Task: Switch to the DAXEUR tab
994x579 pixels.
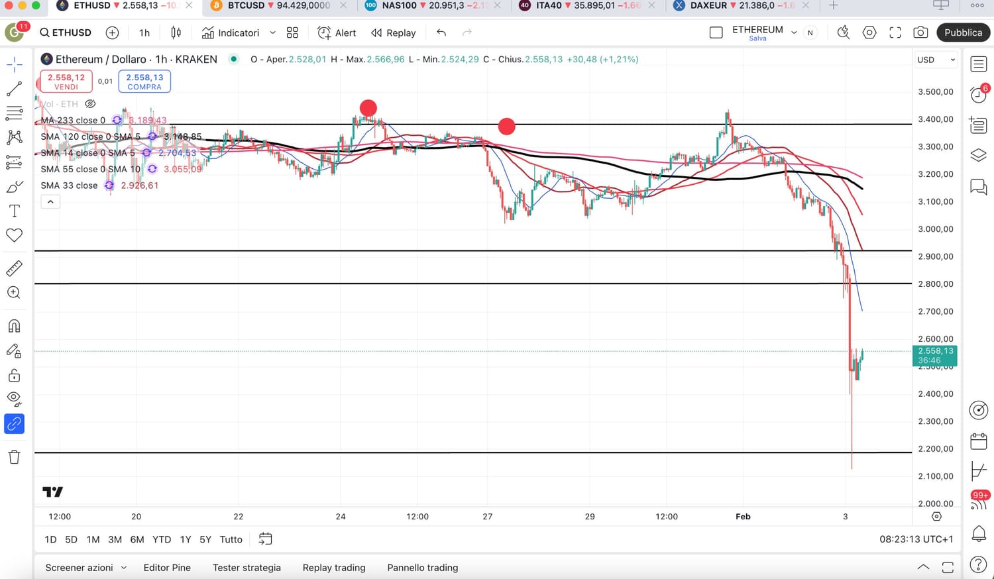Action: click(x=742, y=6)
